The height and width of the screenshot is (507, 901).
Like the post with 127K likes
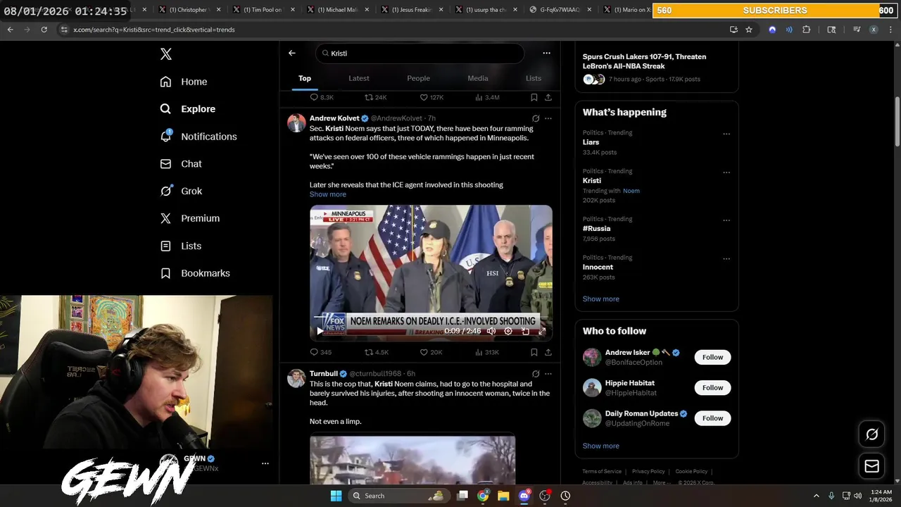pyautogui.click(x=431, y=97)
